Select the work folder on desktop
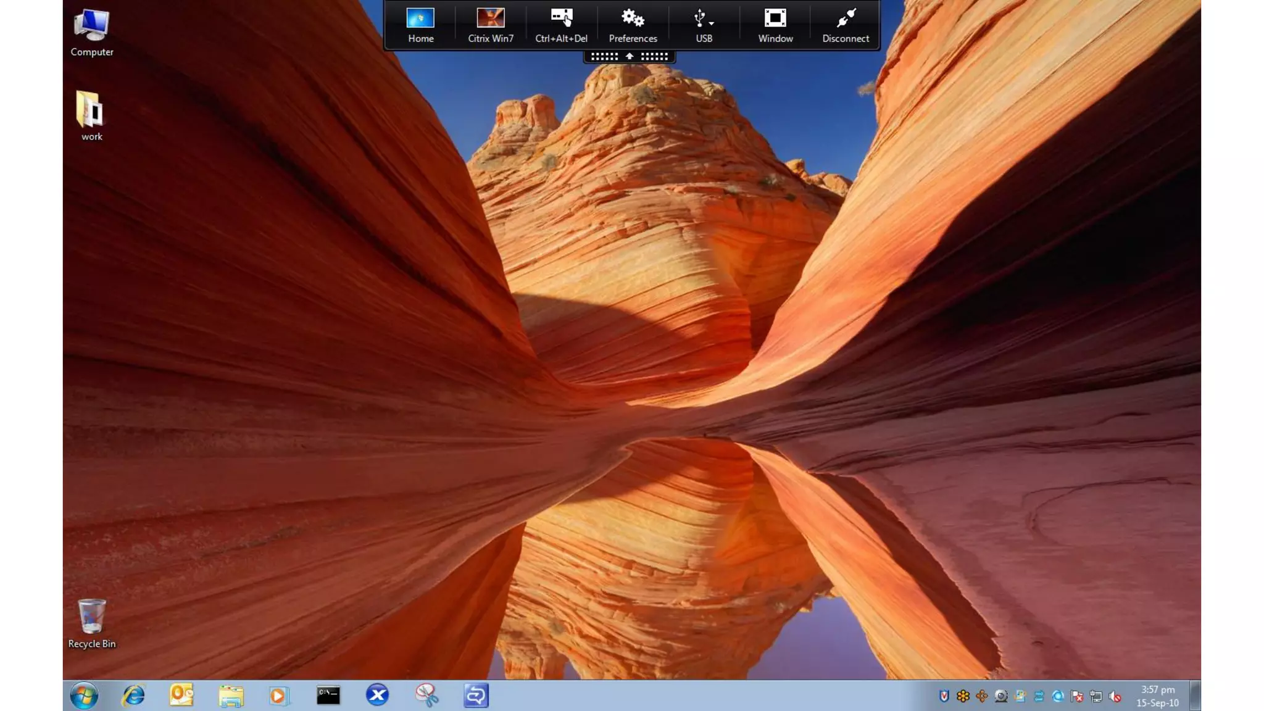 tap(91, 115)
